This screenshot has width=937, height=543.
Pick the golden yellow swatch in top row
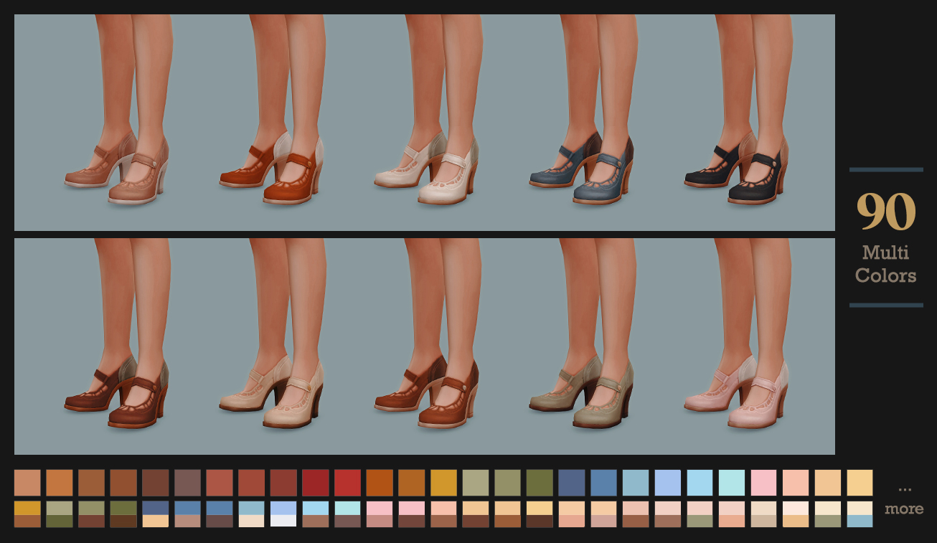click(x=445, y=481)
